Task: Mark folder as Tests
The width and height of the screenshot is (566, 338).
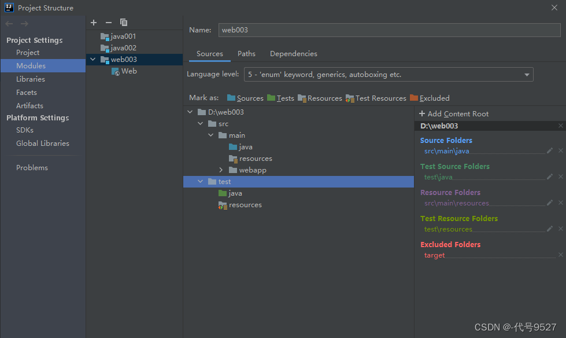Action: pos(280,98)
